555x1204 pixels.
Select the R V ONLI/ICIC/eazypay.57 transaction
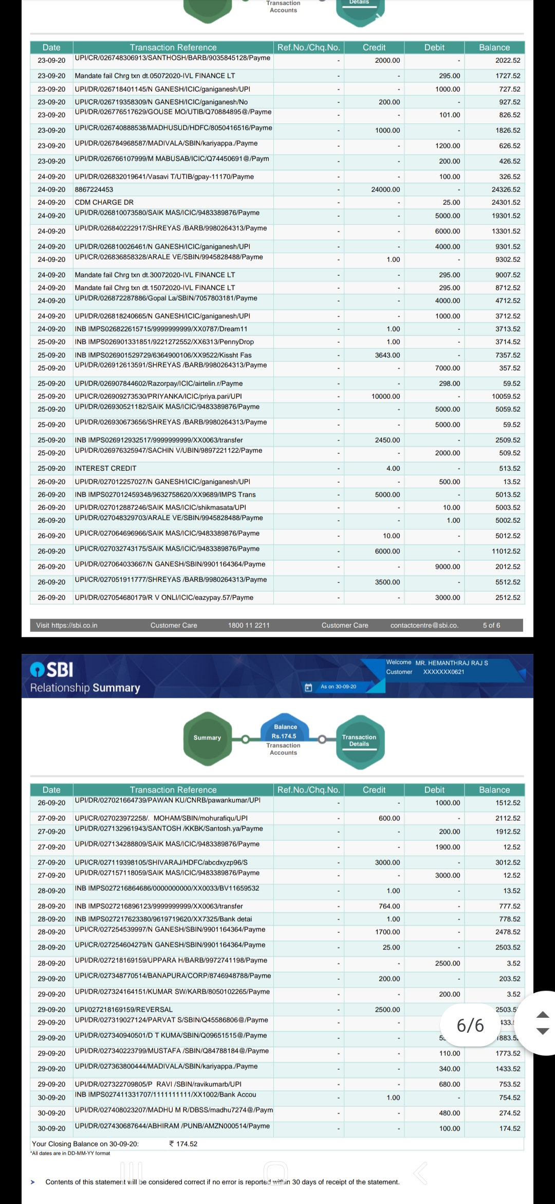164,597
